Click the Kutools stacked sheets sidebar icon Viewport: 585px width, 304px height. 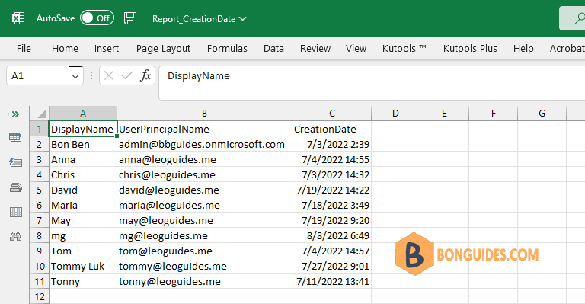point(15,187)
